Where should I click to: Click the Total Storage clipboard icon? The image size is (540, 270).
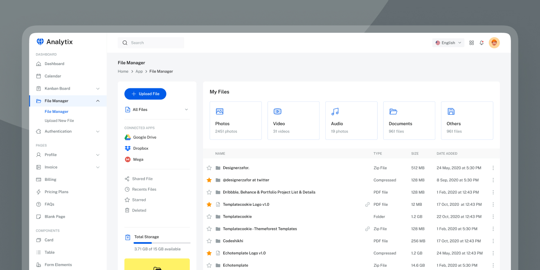pyautogui.click(x=128, y=237)
